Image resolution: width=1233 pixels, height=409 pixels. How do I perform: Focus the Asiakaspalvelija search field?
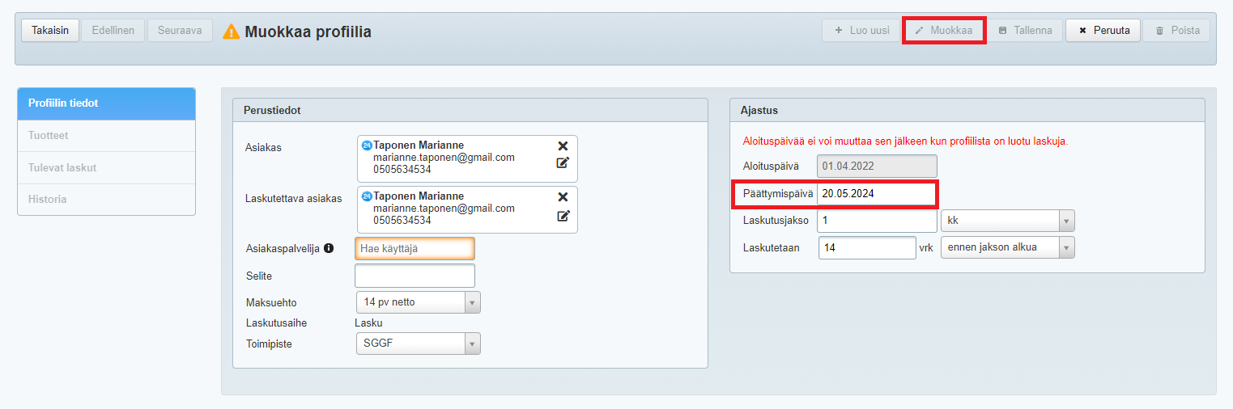coord(415,249)
